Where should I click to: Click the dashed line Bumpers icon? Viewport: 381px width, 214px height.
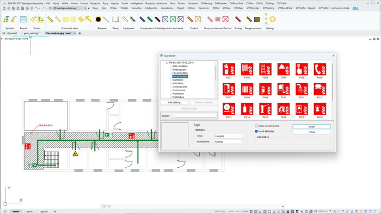click(x=106, y=19)
